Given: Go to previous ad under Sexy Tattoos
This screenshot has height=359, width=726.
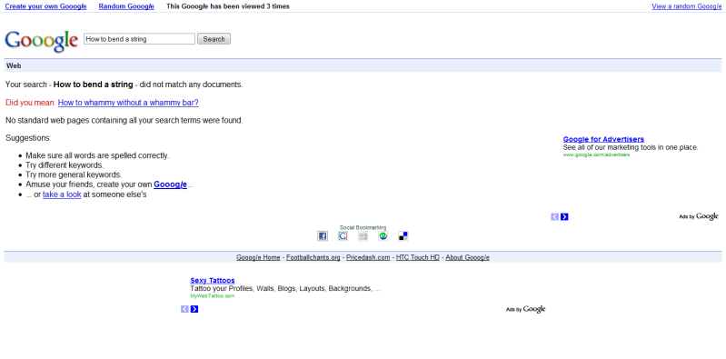Looking at the screenshot, I should pyautogui.click(x=184, y=309).
